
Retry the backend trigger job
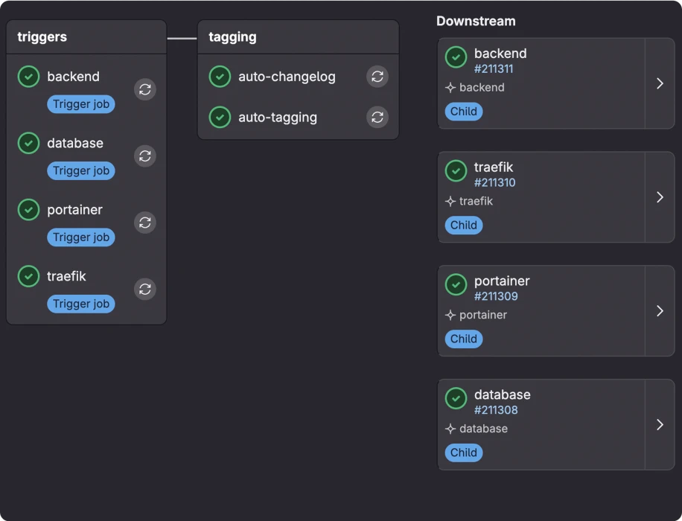[x=145, y=89]
